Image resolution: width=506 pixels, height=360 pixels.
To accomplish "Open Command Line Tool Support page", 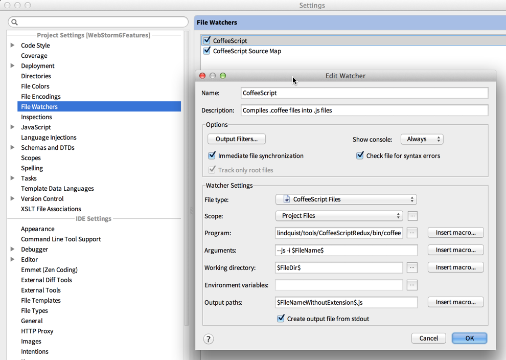I will coord(61,239).
